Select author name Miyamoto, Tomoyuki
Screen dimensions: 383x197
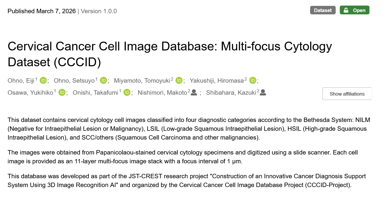click(x=142, y=81)
